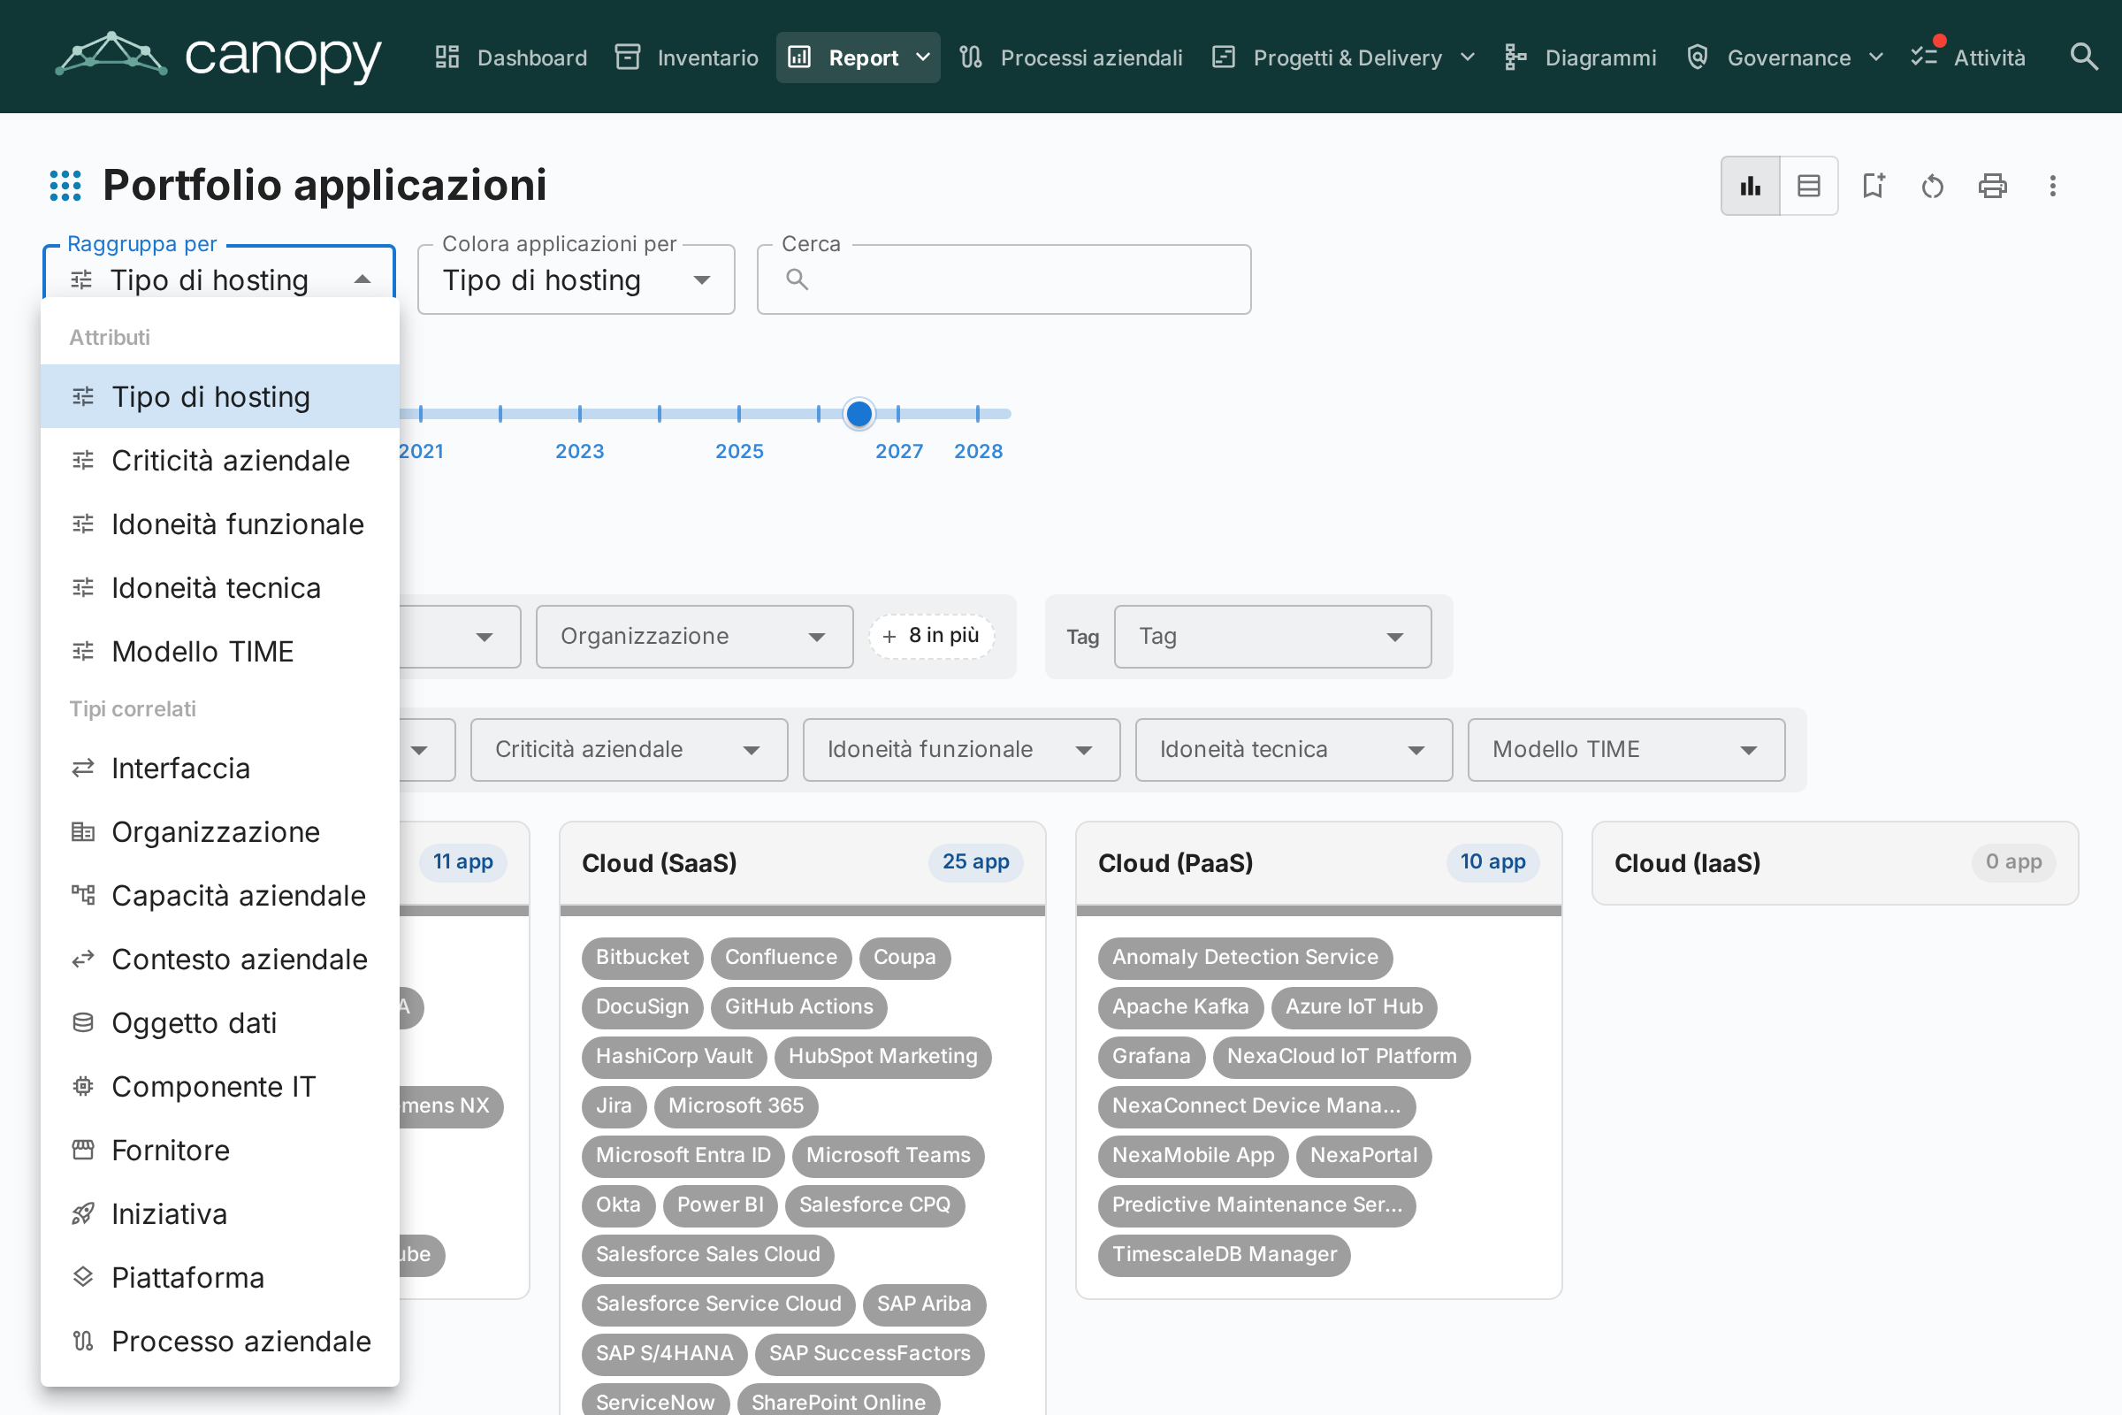Group by Contesto aziendale
Screen dimensions: 2122x1415
[220, 960]
